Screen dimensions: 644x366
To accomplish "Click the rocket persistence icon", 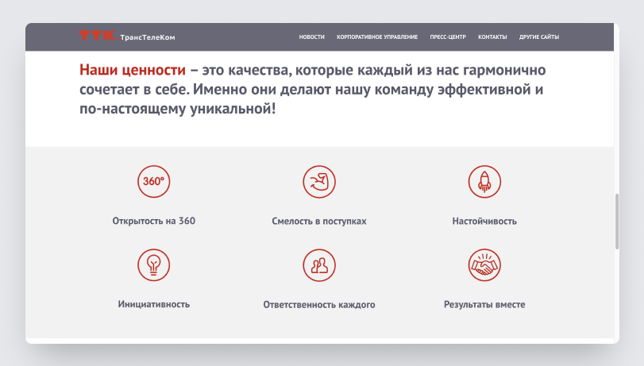I will point(484,181).
